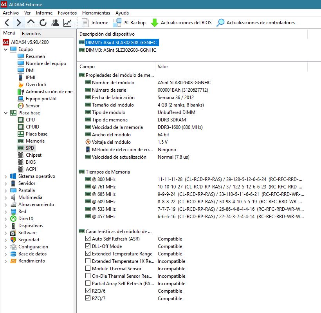This screenshot has height=313, width=321.
Task: Open the Herramientas menu
Action: pyautogui.click(x=96, y=13)
